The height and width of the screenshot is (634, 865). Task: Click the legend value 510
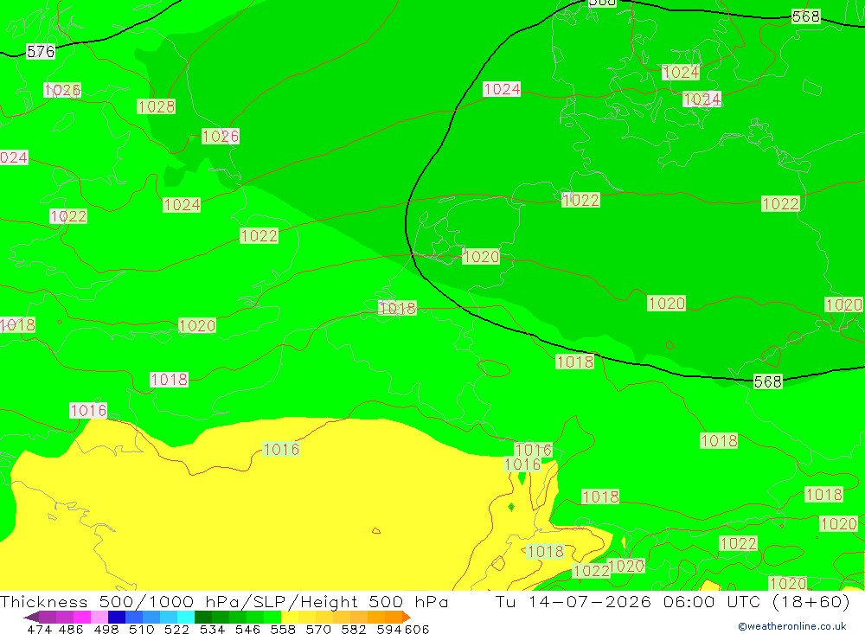[141, 629]
